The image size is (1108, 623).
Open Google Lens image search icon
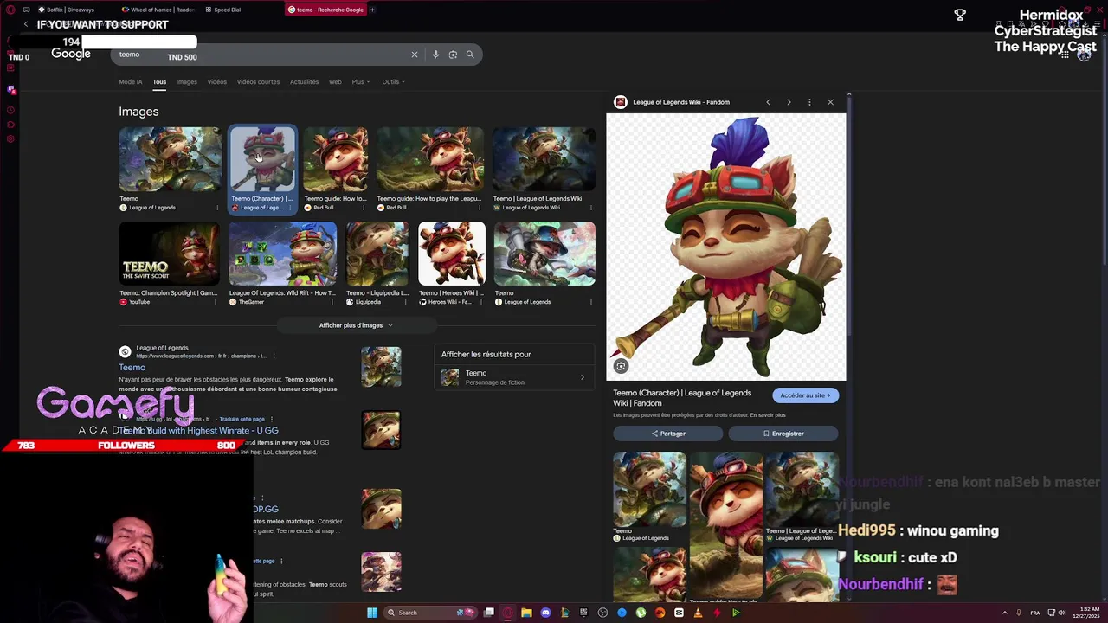pyautogui.click(x=453, y=55)
